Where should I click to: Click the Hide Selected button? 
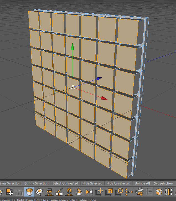[x=92, y=183]
